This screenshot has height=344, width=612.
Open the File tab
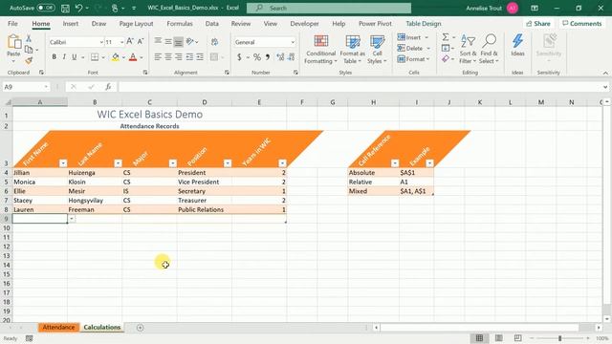tap(12, 23)
